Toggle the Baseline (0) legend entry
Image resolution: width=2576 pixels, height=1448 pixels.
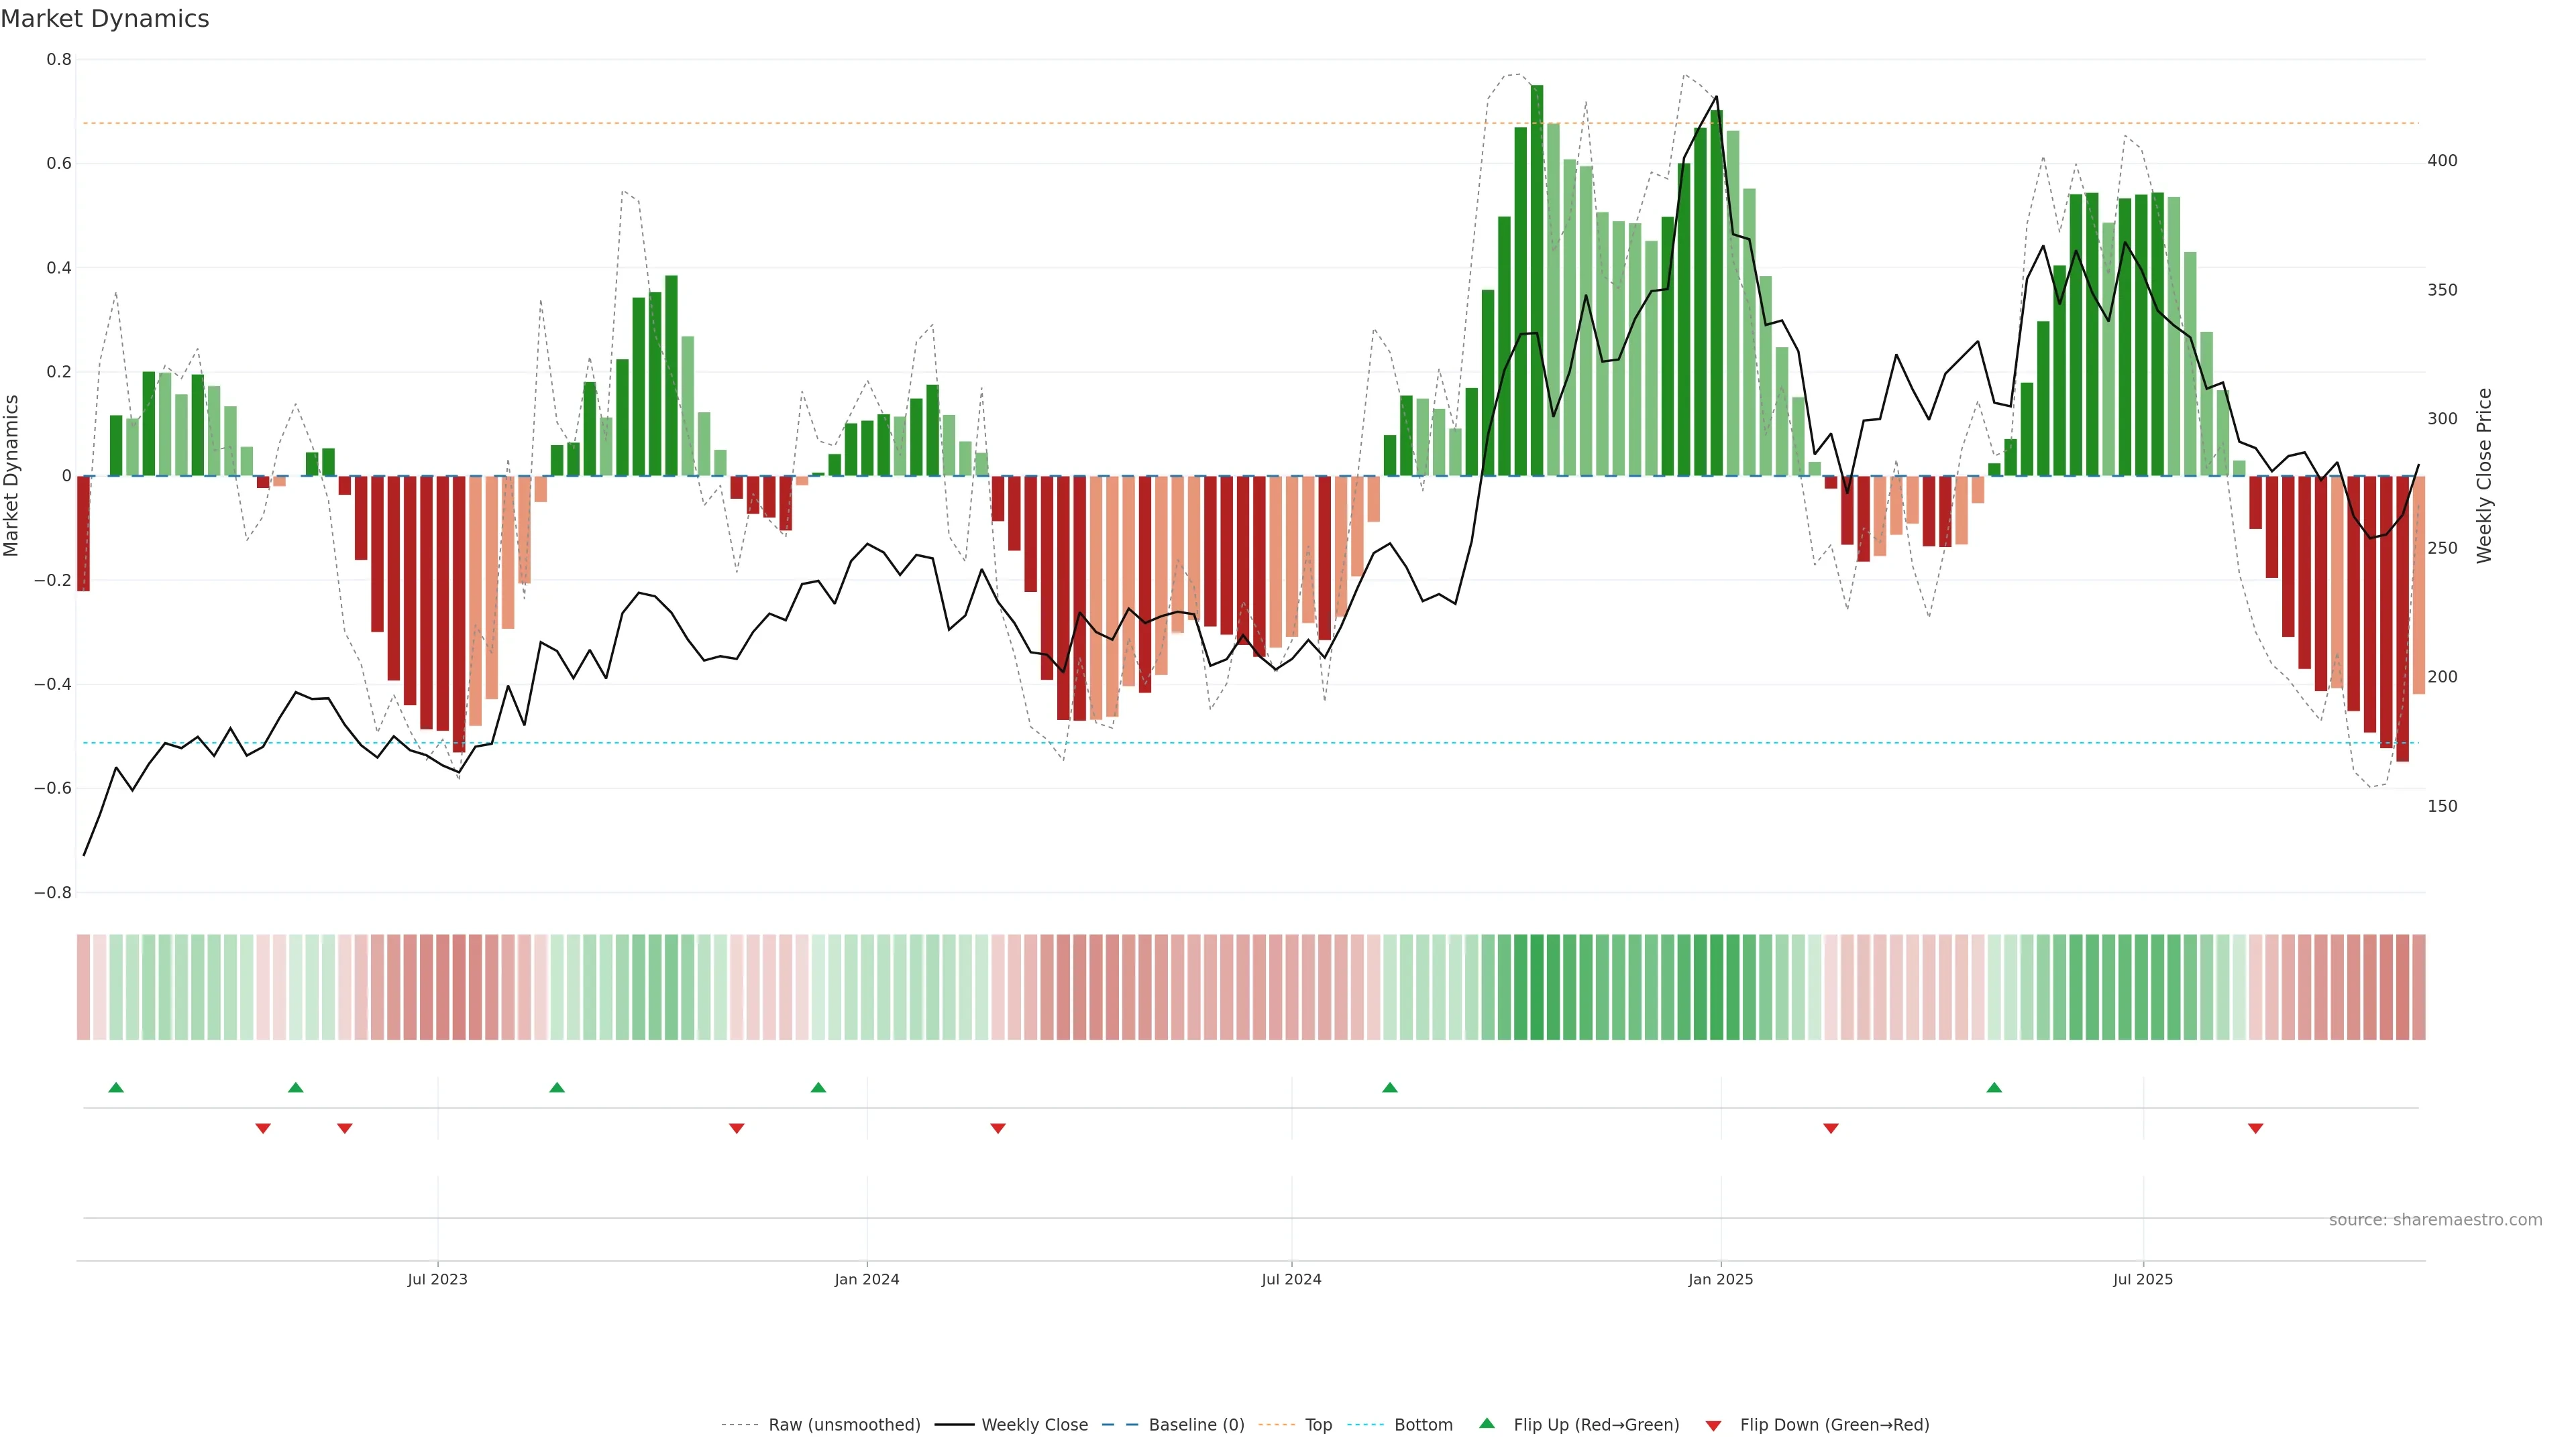click(1196, 1424)
